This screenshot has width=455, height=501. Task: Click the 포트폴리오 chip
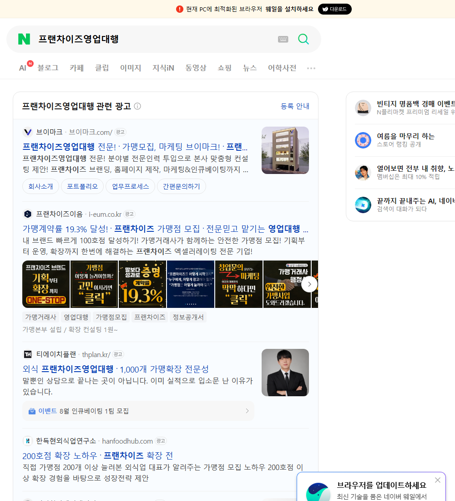(82, 186)
